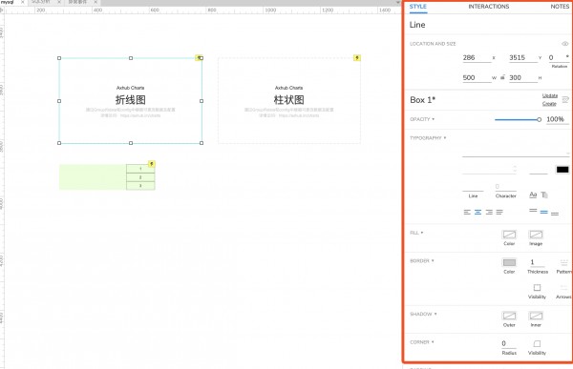
Task: Edit the Character spacing field
Action: pyautogui.click(x=506, y=187)
